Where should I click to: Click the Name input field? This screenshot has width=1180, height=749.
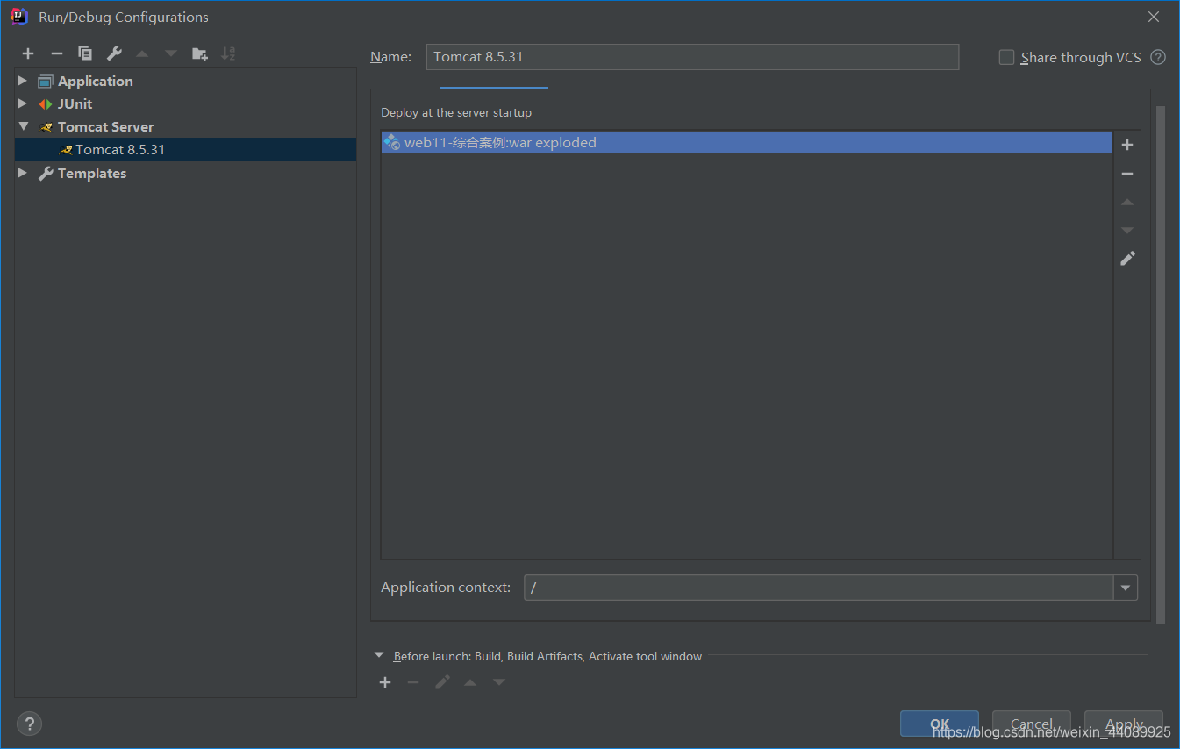click(x=692, y=57)
